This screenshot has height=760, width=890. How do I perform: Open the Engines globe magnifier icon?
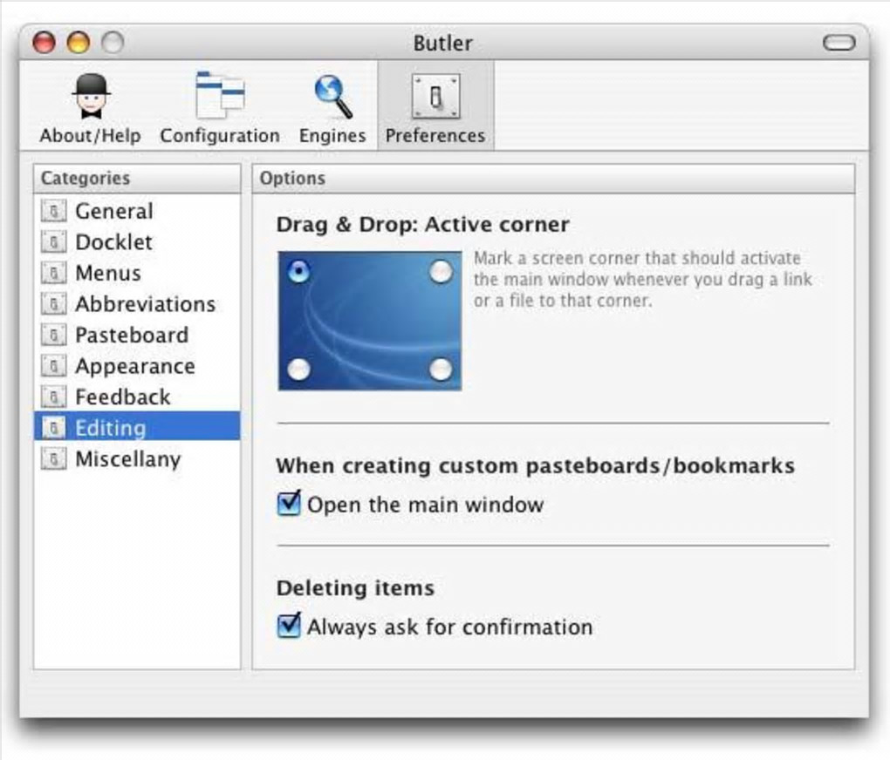pyautogui.click(x=332, y=97)
